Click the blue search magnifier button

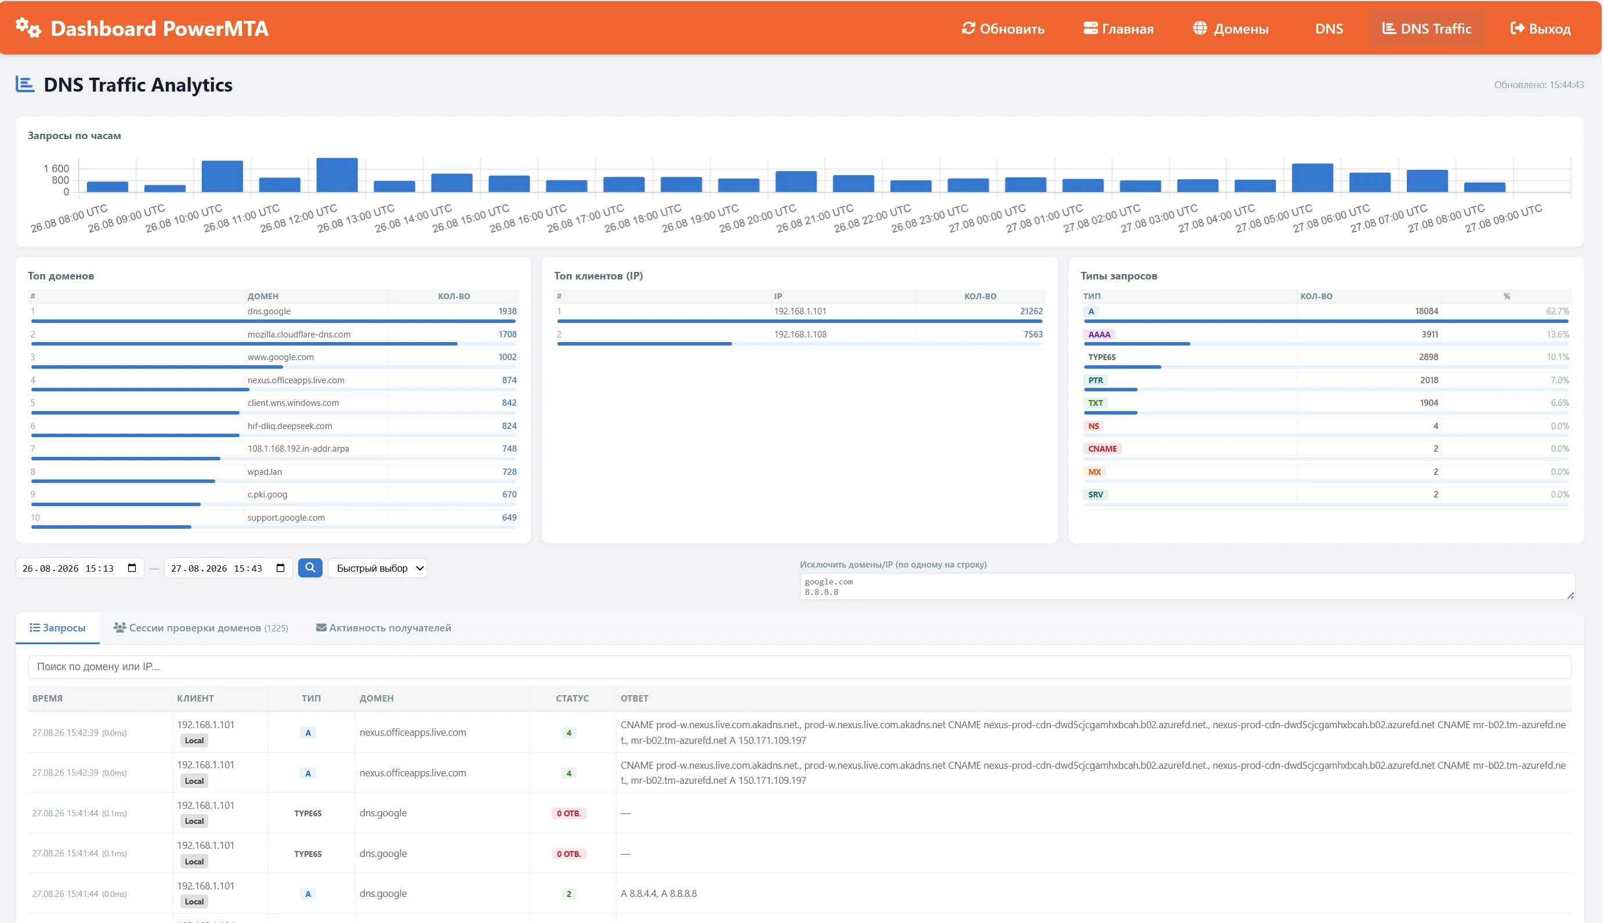tap(310, 568)
